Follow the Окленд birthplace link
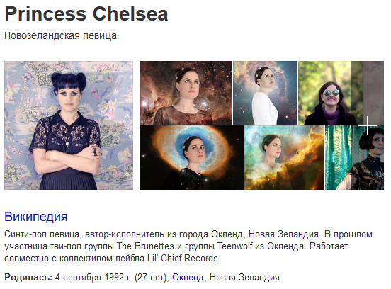Image resolution: width=391 pixels, height=289 pixels. pos(188,277)
